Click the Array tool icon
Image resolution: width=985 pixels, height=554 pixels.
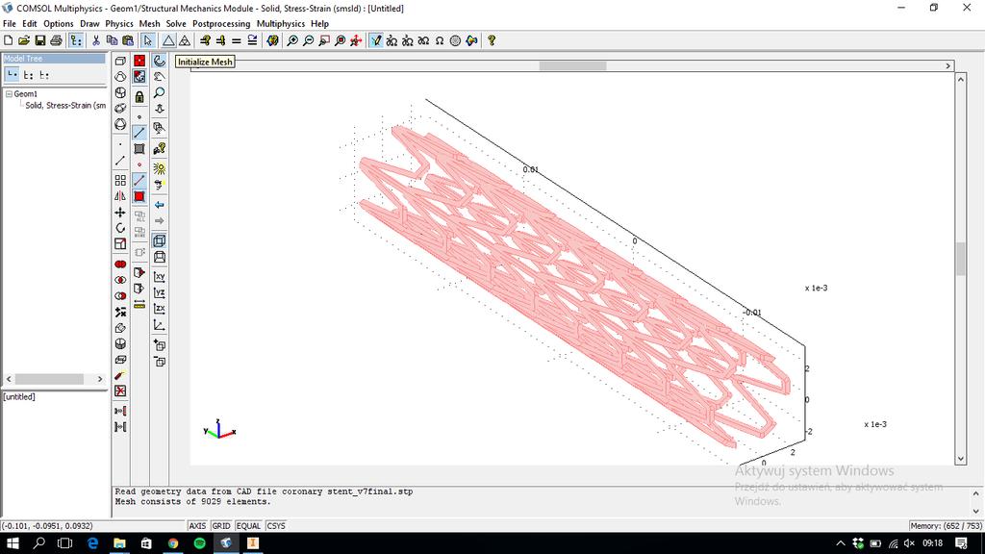120,180
